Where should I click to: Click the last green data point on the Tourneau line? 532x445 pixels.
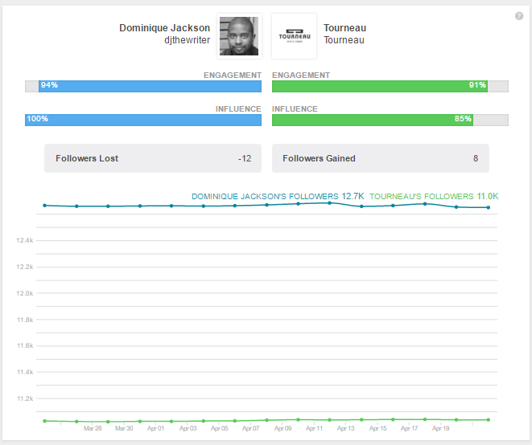point(489,420)
